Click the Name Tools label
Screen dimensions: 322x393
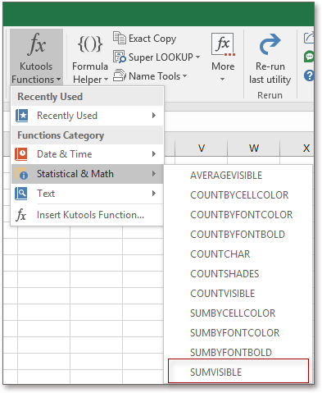(x=155, y=76)
